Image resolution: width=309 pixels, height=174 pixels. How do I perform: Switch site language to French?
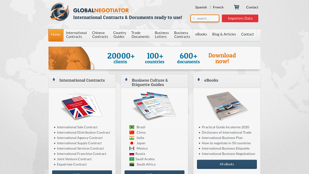pos(218,7)
